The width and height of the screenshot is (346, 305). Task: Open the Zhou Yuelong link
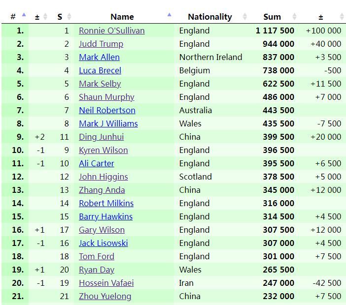click(x=105, y=296)
